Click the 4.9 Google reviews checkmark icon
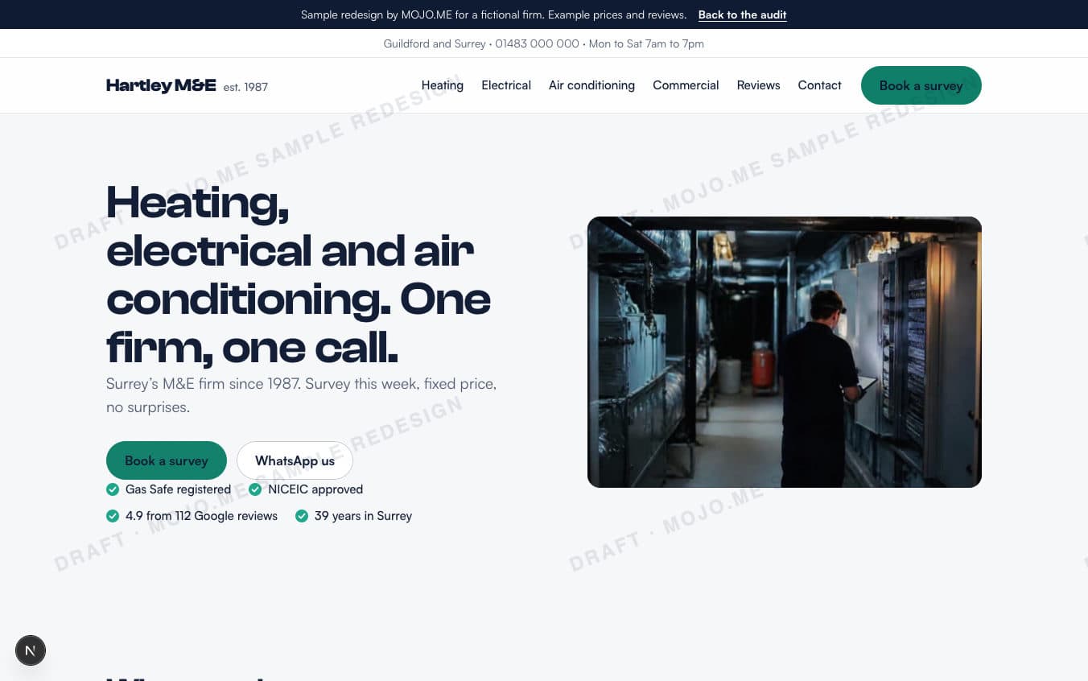 pyautogui.click(x=113, y=516)
